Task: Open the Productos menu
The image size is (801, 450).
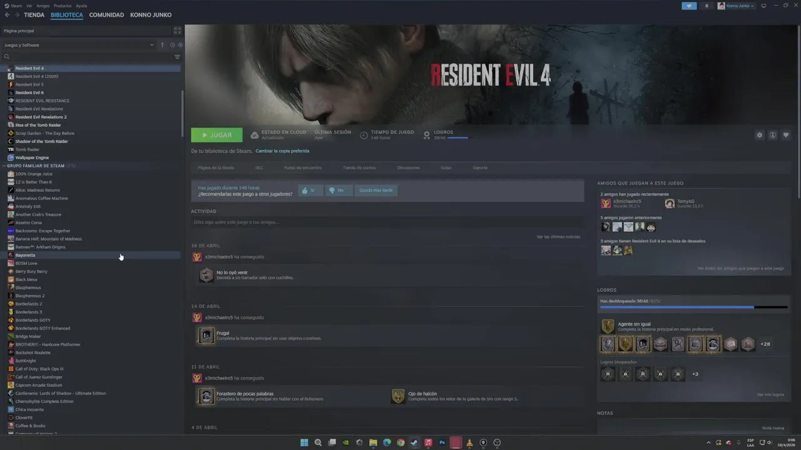Action: tap(63, 6)
